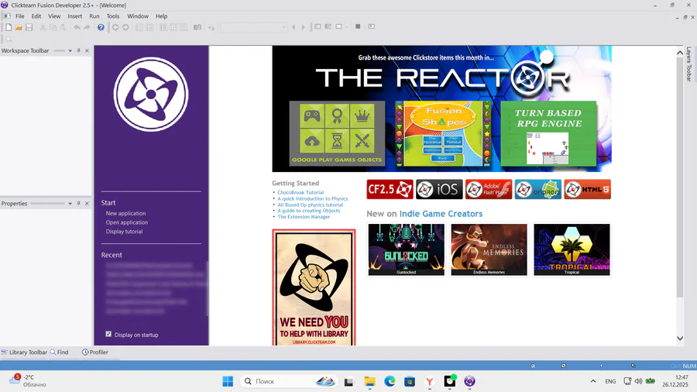Open Help with the blue question mark icon
Image resolution: width=697 pixels, height=392 pixels.
tap(101, 28)
